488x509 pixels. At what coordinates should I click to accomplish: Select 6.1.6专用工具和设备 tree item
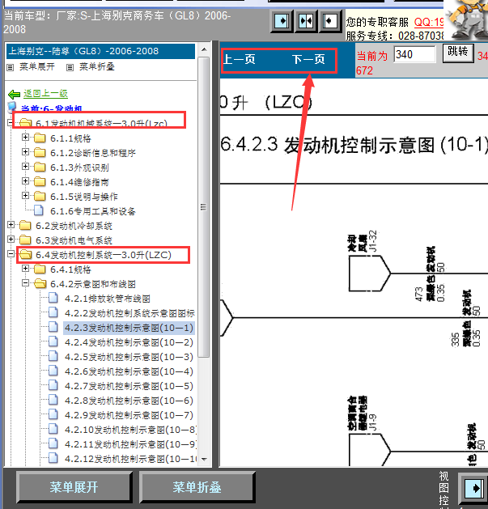pos(93,211)
